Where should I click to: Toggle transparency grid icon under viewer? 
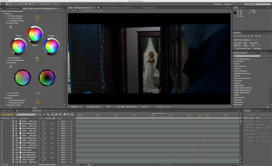tap(123, 107)
